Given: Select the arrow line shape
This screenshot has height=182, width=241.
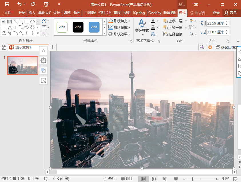Looking at the screenshot, I should [x=21, y=21].
